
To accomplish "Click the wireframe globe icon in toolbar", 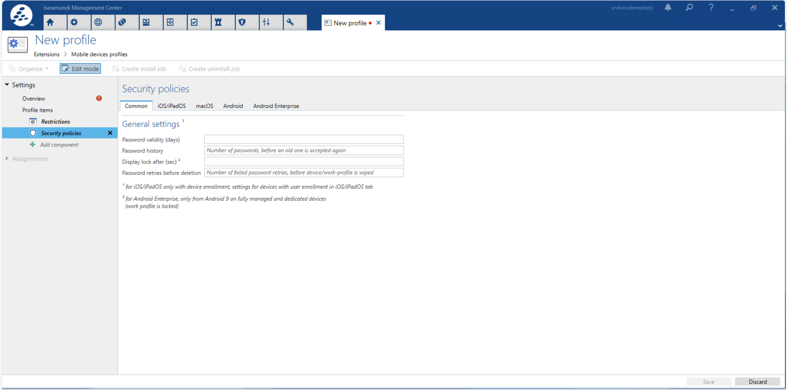I will click(98, 23).
